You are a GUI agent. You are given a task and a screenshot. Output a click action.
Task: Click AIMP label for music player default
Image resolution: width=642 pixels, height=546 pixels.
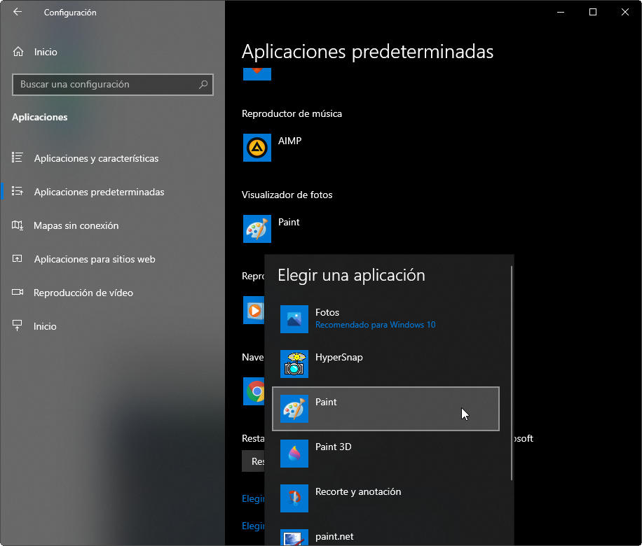click(289, 141)
